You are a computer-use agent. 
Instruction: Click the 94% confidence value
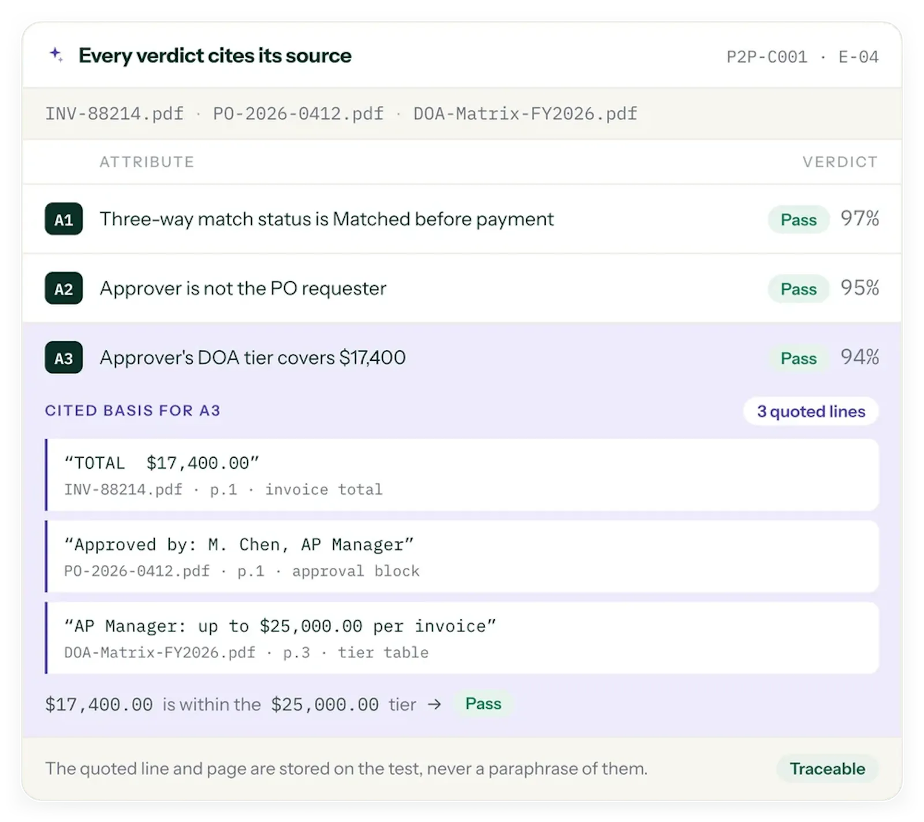pos(859,357)
